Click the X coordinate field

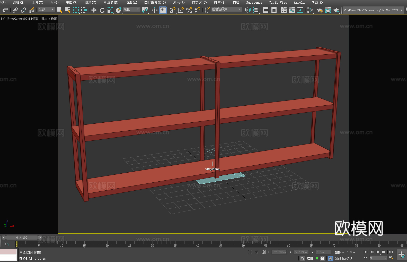(x=279, y=252)
